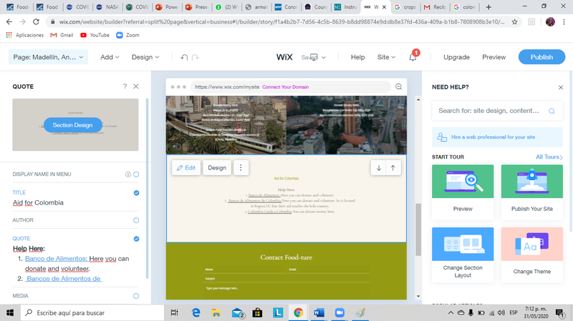The width and height of the screenshot is (573, 321).
Task: Start the Preview tour card
Action: pos(463,192)
